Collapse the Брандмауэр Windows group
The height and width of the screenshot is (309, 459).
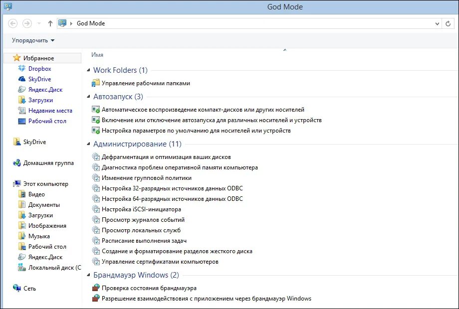88,275
